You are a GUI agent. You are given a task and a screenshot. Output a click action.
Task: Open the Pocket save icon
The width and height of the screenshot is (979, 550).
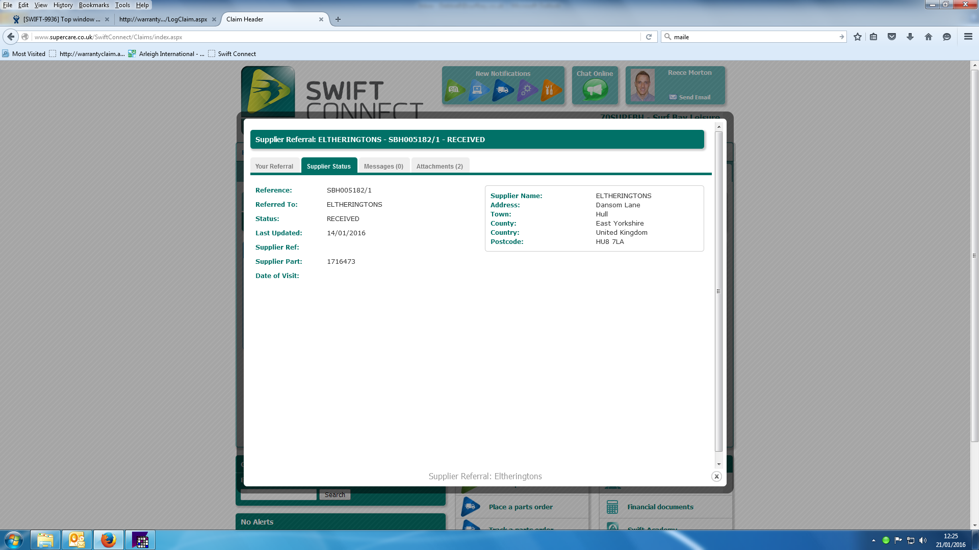[x=892, y=37]
